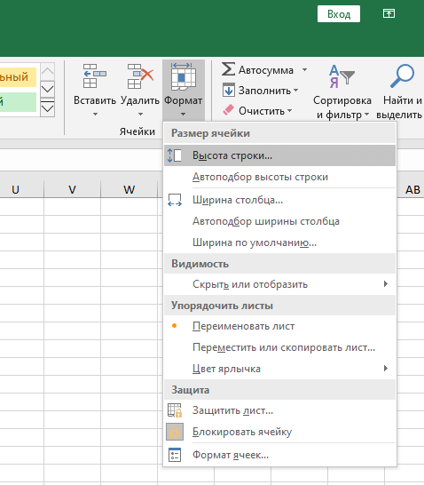Click the column width icon in menu
Viewport: 424px width, 485px height.
click(x=175, y=200)
